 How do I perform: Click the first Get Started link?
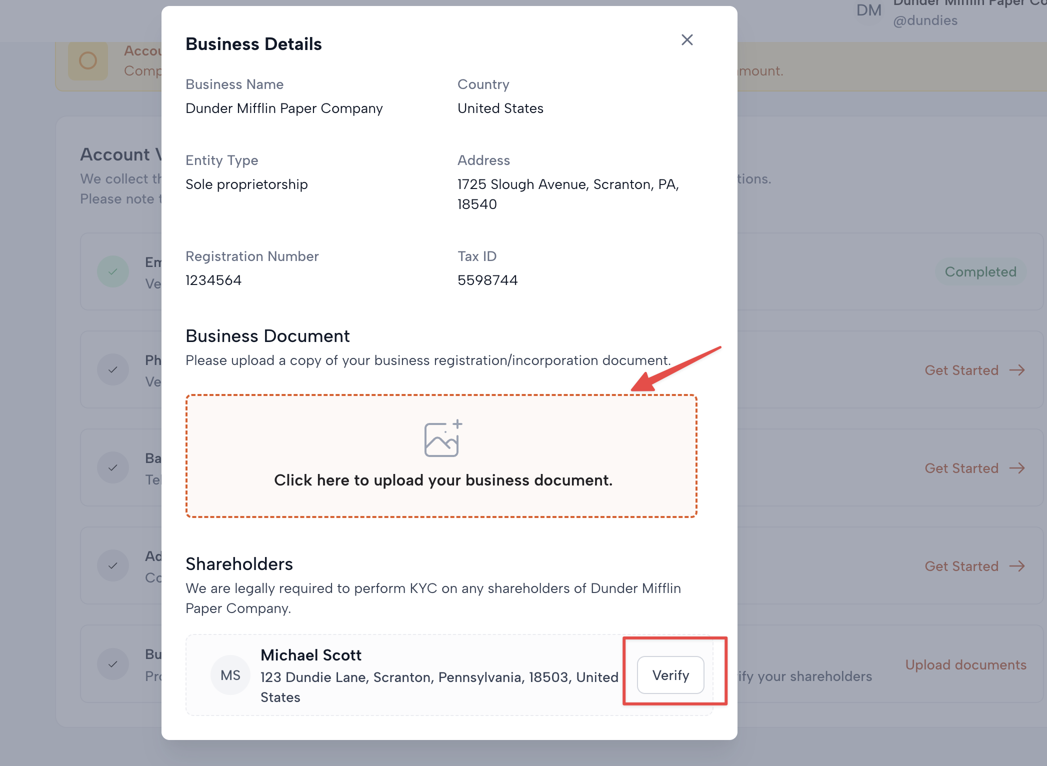(961, 370)
